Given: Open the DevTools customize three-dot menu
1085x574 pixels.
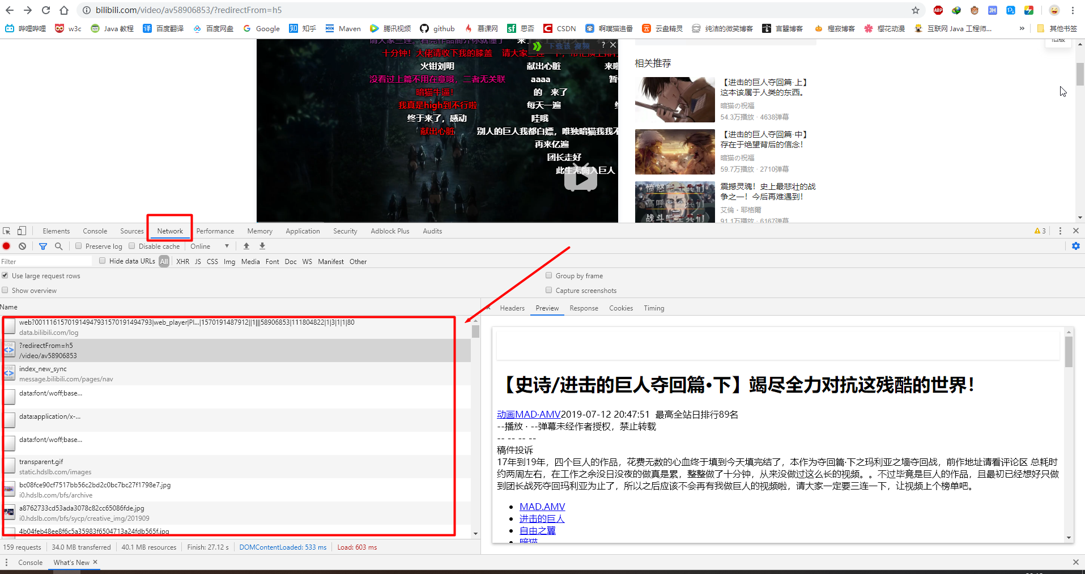Looking at the screenshot, I should click(1060, 231).
